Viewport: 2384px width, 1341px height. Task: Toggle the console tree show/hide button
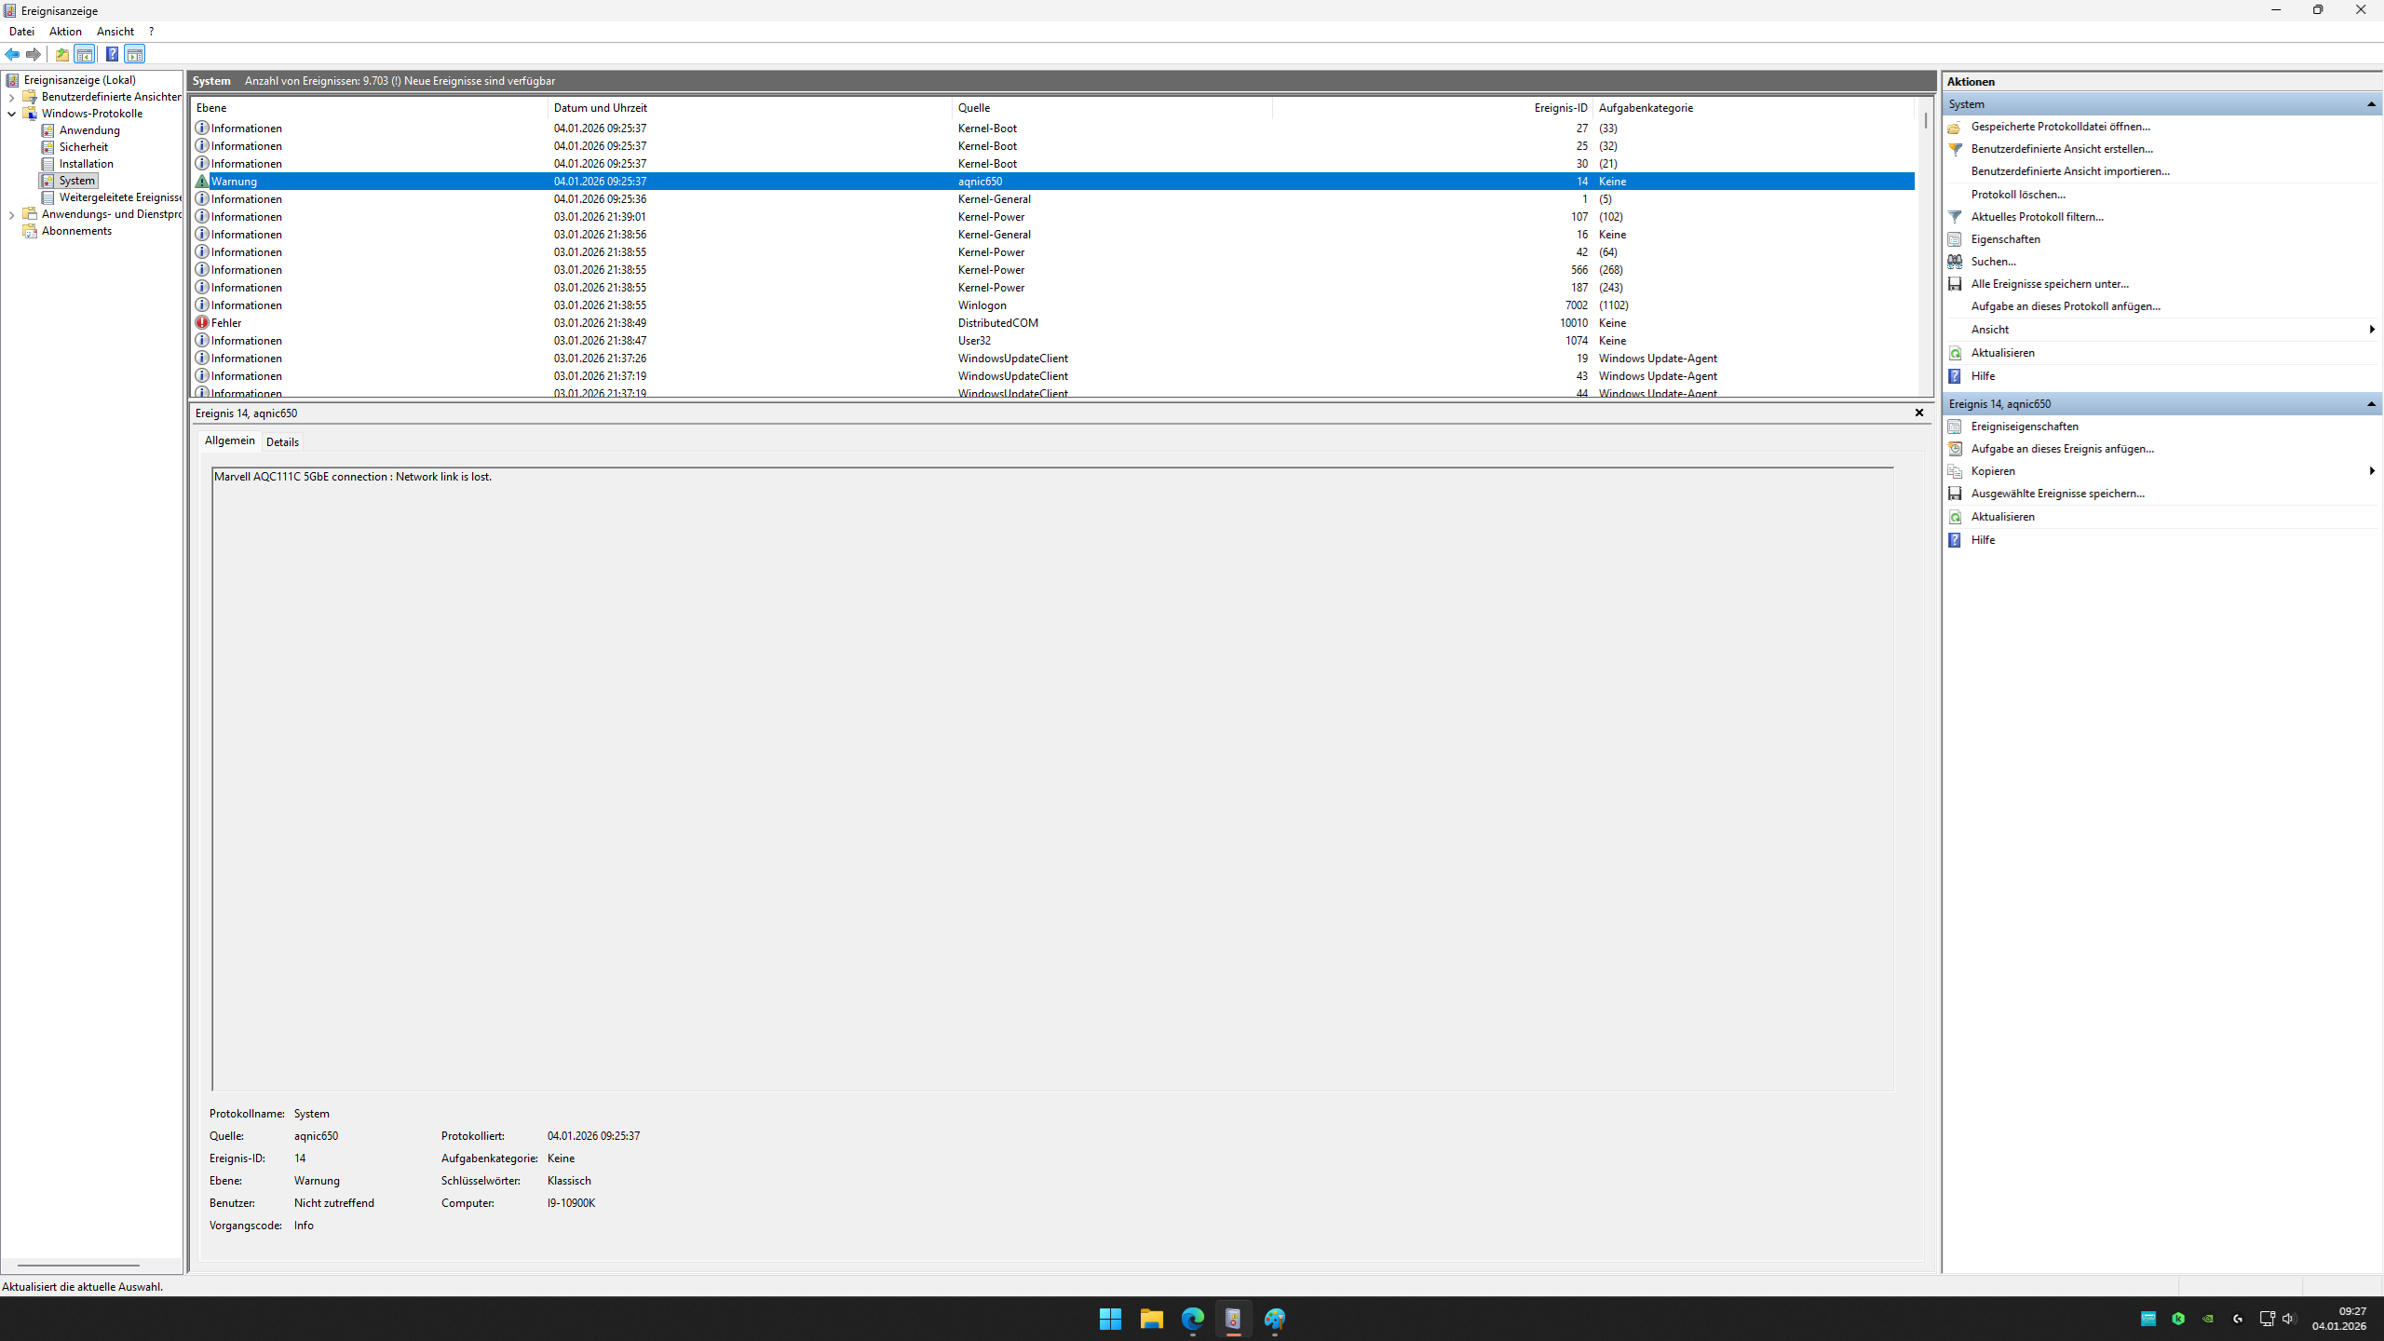tap(85, 54)
